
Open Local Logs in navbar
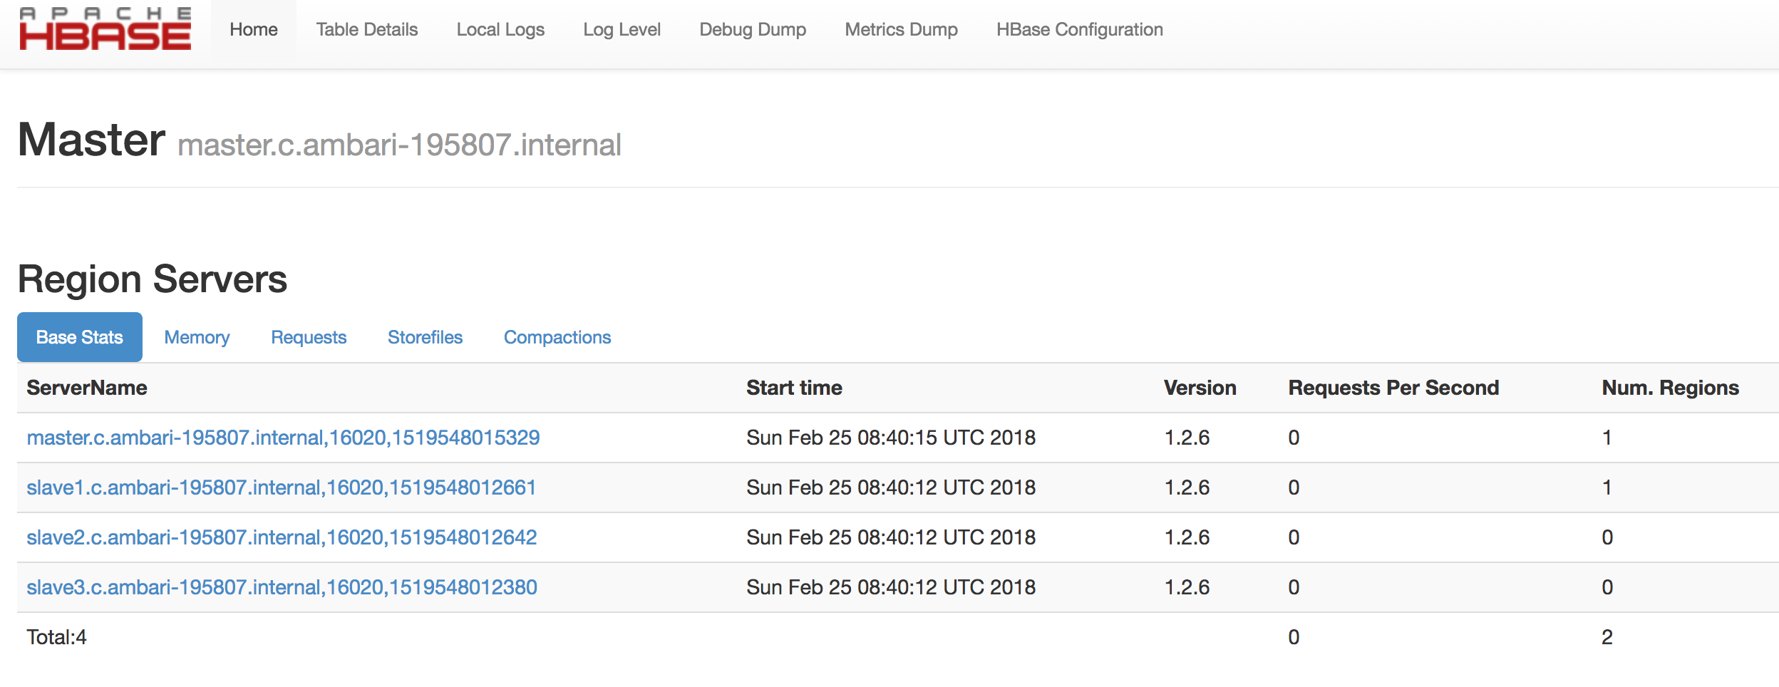500,30
